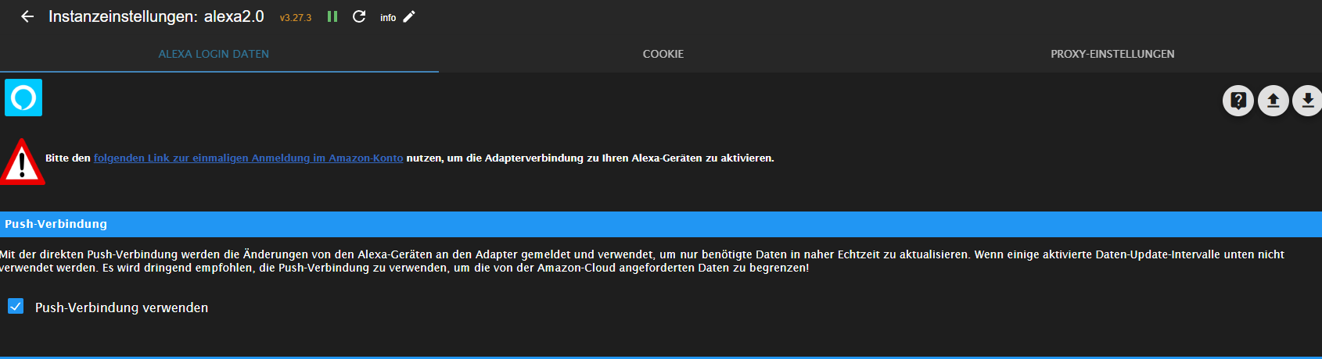Uncheck the Push-Verbindung verwenden checkbox
1322x359 pixels.
pos(16,306)
